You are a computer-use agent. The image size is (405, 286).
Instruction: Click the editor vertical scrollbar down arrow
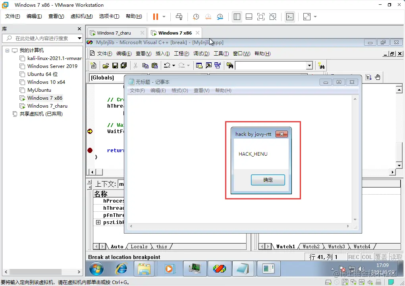[x=399, y=166]
